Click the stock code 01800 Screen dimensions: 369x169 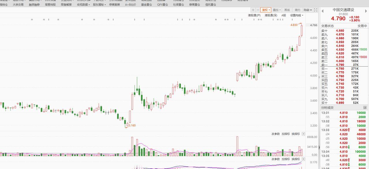[343, 14]
